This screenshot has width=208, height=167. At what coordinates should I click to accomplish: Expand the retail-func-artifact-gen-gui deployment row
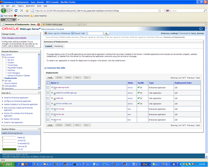coord(52,93)
